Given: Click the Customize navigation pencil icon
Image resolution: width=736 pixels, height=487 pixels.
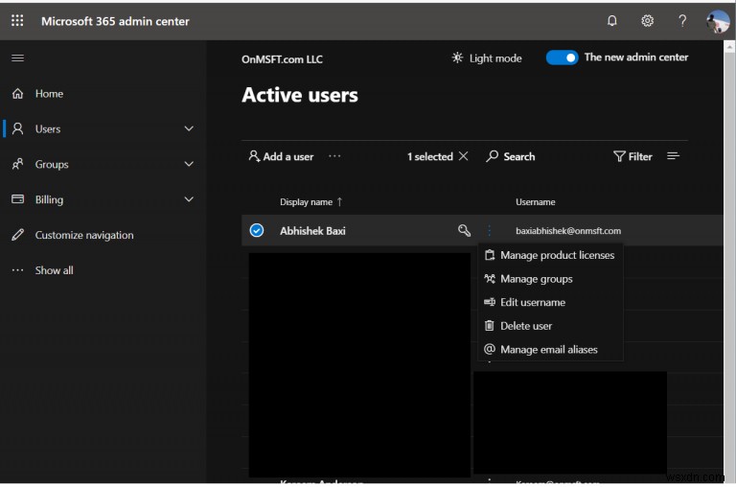Looking at the screenshot, I should tap(18, 235).
